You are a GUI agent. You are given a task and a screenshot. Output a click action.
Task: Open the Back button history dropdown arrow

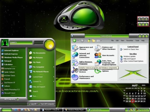click(x=78, y=41)
